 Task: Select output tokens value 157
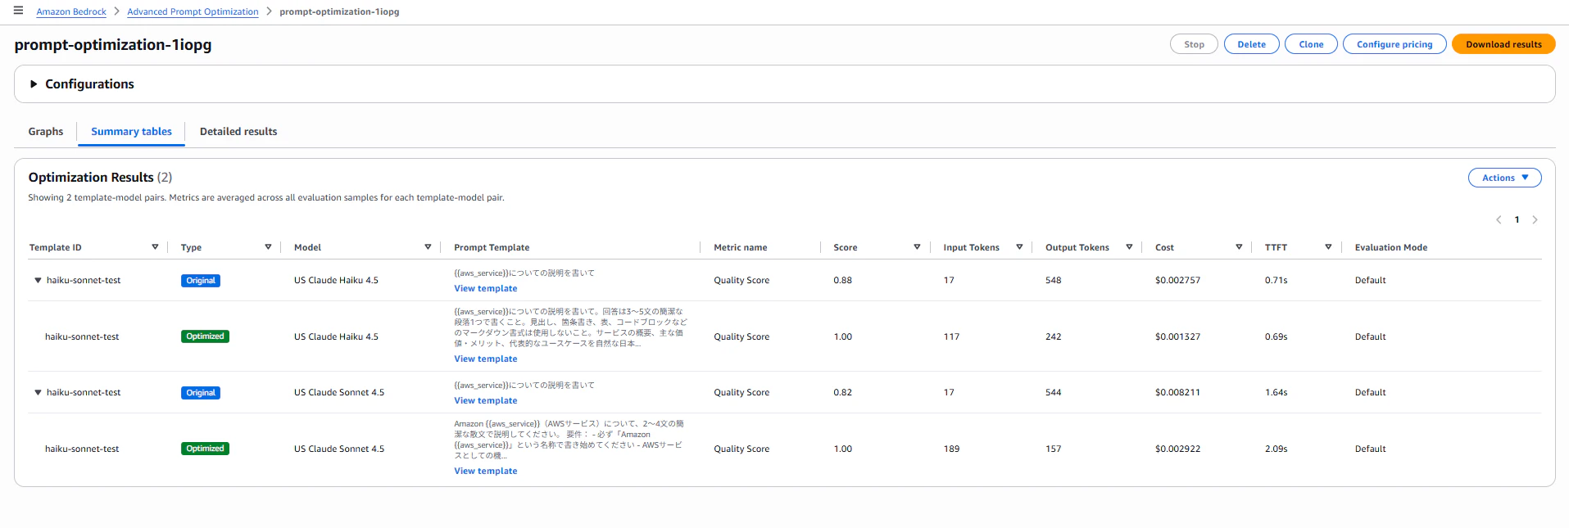pos(1053,449)
